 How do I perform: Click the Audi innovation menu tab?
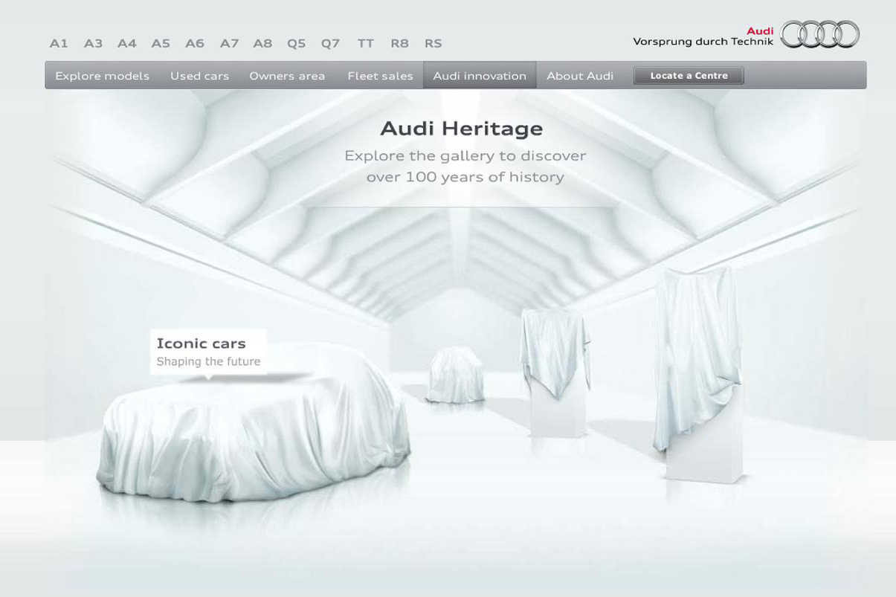(x=480, y=76)
